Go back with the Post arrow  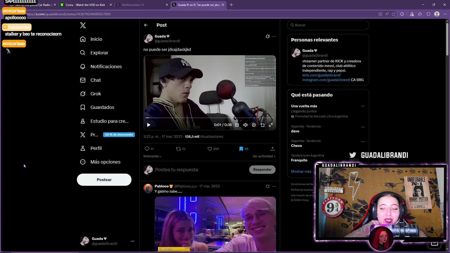click(146, 25)
